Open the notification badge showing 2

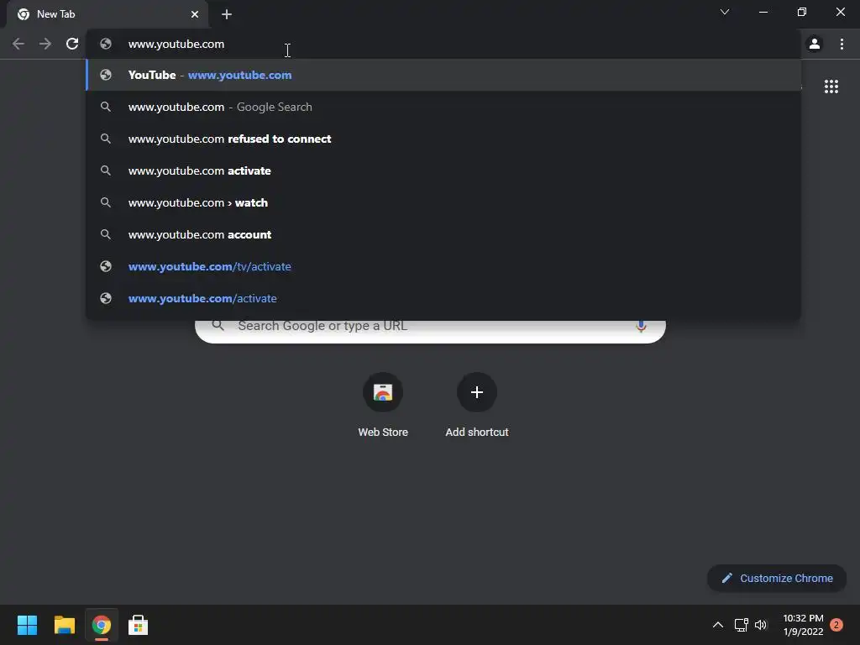pyautogui.click(x=836, y=625)
